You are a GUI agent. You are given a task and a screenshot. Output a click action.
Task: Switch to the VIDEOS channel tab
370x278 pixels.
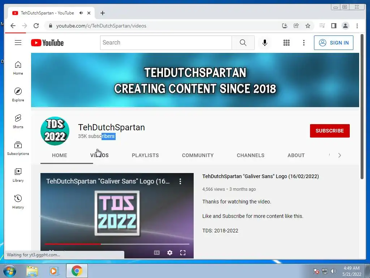click(x=99, y=155)
